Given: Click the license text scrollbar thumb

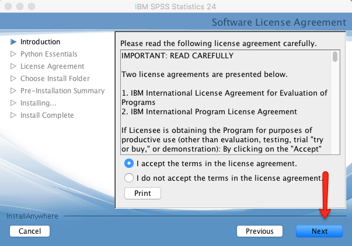Looking at the screenshot, I should (x=335, y=57).
